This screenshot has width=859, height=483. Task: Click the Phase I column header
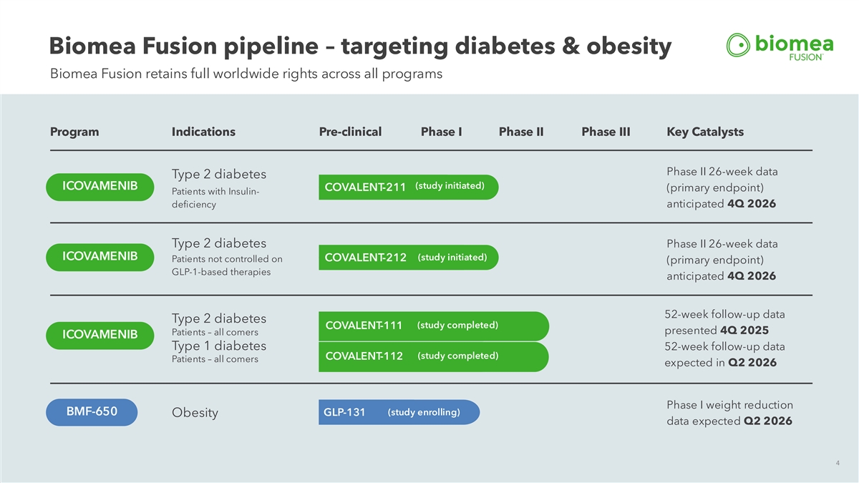click(x=441, y=132)
